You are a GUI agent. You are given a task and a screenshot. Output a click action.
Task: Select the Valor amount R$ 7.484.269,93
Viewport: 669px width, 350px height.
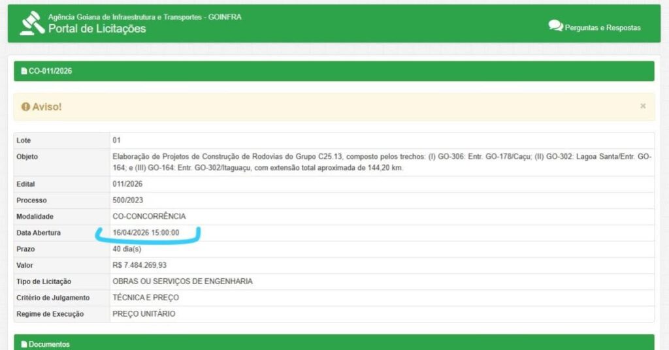point(139,265)
